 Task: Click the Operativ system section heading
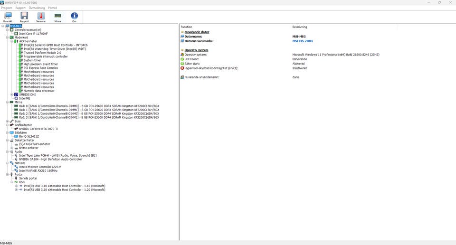point(196,50)
